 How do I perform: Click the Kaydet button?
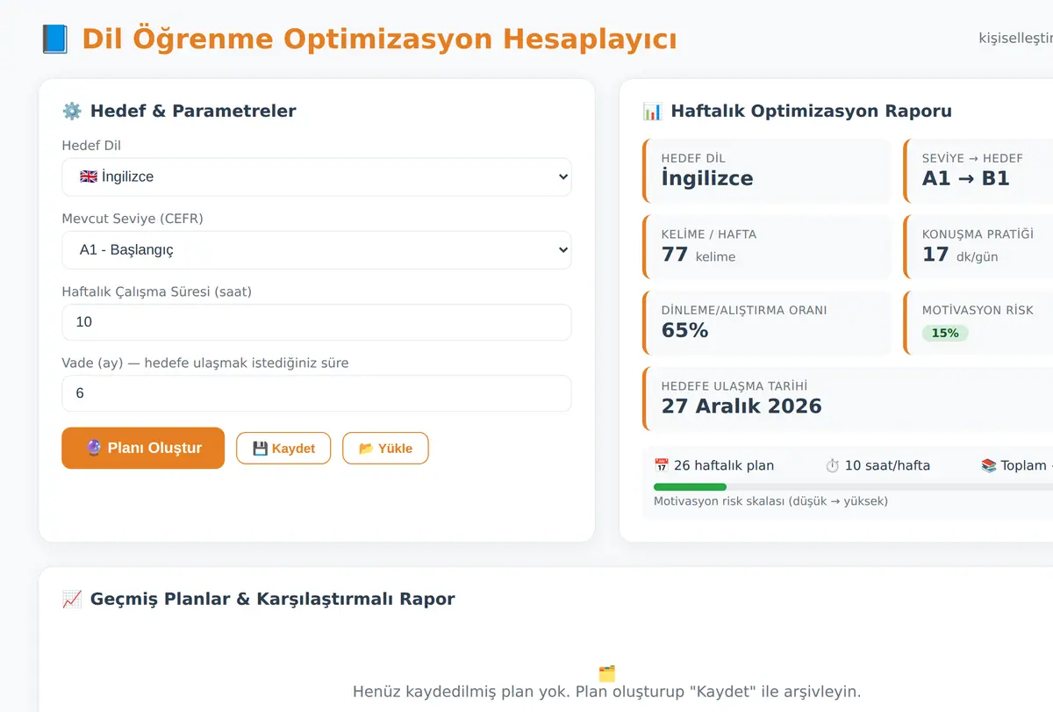(283, 448)
